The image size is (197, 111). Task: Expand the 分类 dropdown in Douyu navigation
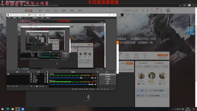click(55, 10)
